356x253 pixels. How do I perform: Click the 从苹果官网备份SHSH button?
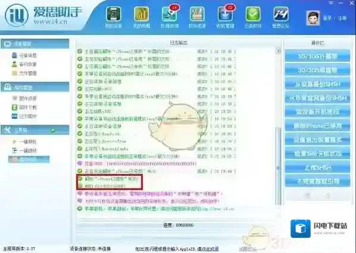317,98
